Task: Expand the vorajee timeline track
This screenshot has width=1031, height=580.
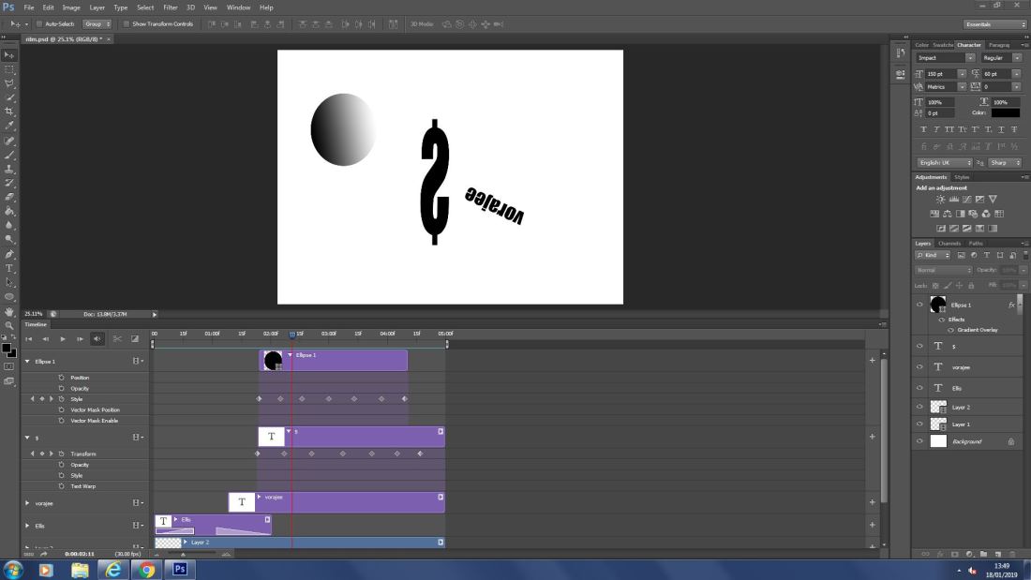Action: 27,503
